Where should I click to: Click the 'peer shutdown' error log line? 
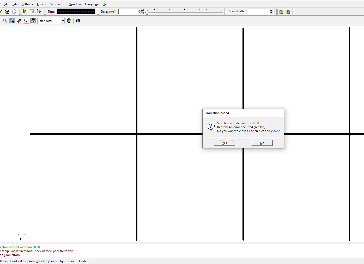pyautogui.click(x=37, y=251)
